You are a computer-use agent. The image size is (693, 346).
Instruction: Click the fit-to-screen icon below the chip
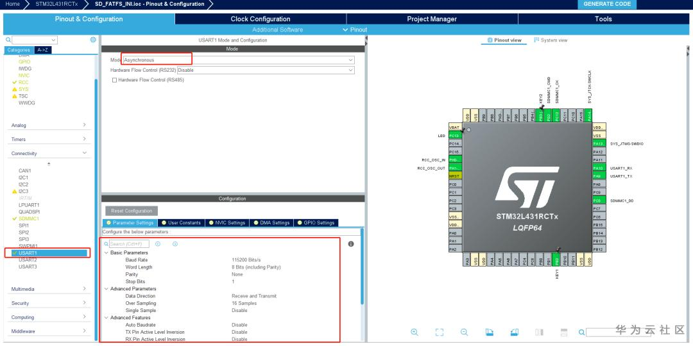(x=440, y=332)
